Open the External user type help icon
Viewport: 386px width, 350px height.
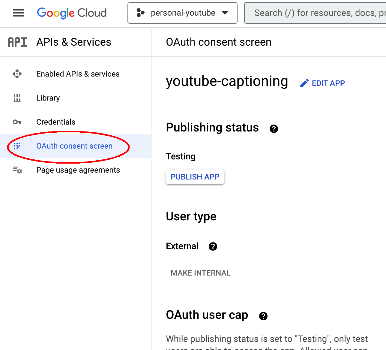213,246
